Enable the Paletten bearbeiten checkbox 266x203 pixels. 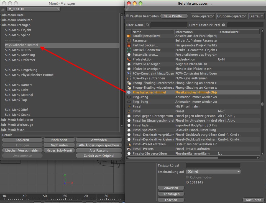(x=128, y=16)
